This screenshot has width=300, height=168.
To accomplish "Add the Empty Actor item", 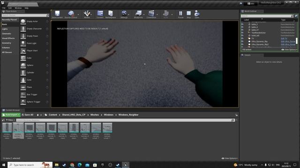I will pyautogui.click(x=34, y=21).
